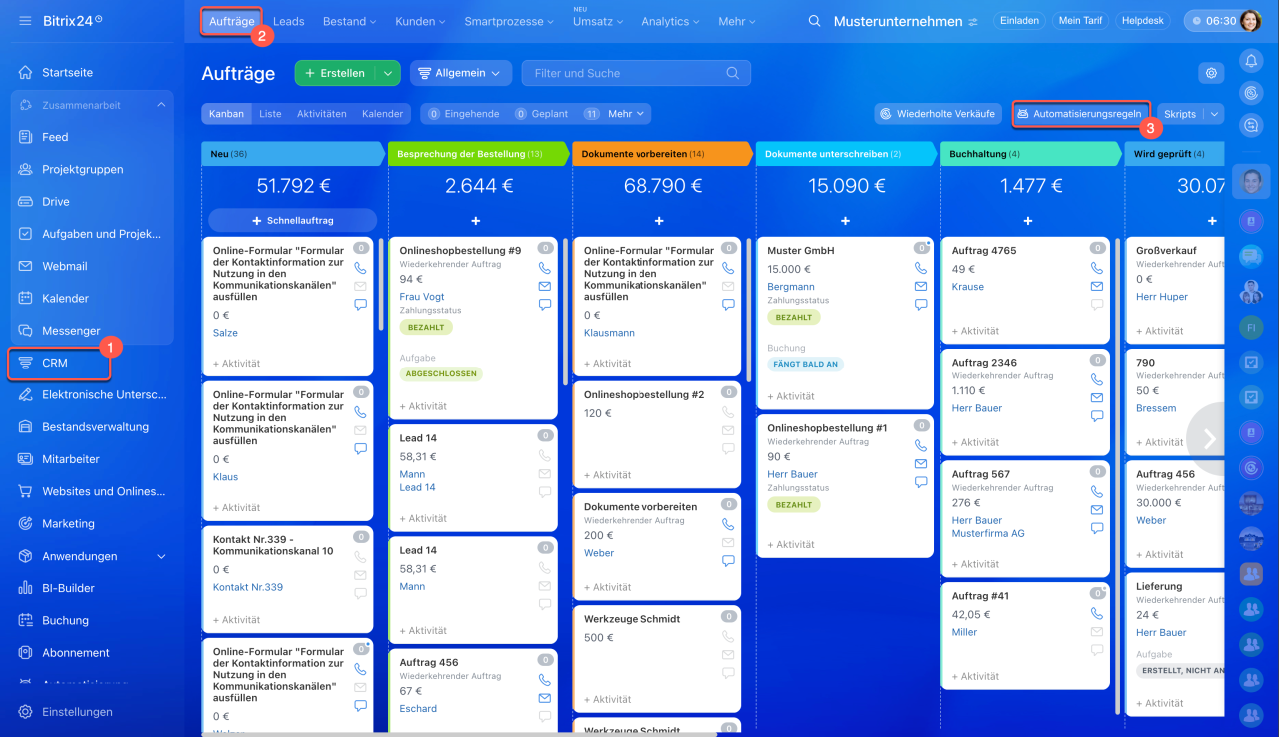This screenshot has height=737, width=1279.
Task: Open Mein Tarif
Action: (x=1079, y=21)
